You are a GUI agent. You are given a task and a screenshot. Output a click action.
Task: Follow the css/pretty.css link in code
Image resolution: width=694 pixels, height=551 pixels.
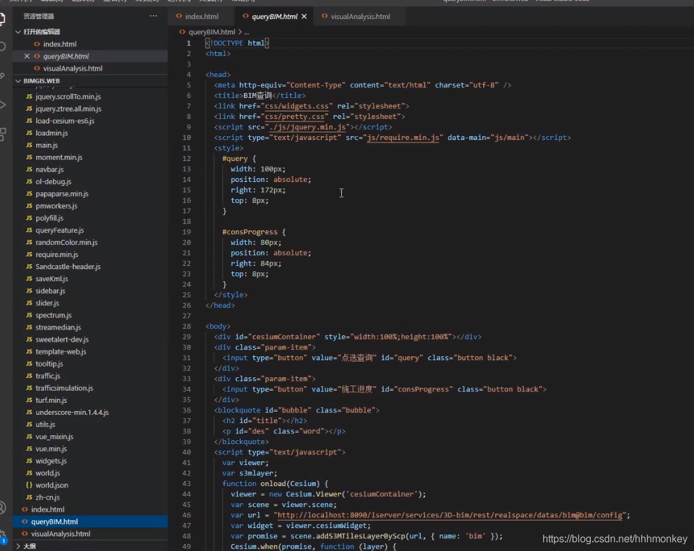(x=294, y=116)
